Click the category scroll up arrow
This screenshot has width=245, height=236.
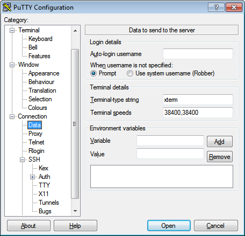pos(75,31)
